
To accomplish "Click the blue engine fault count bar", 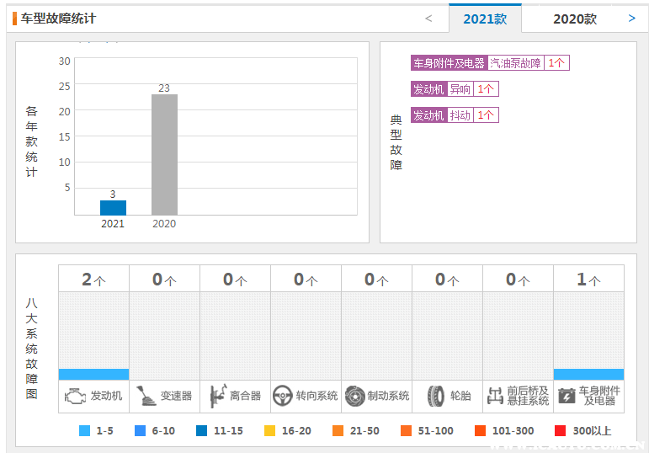I will click(x=93, y=374).
